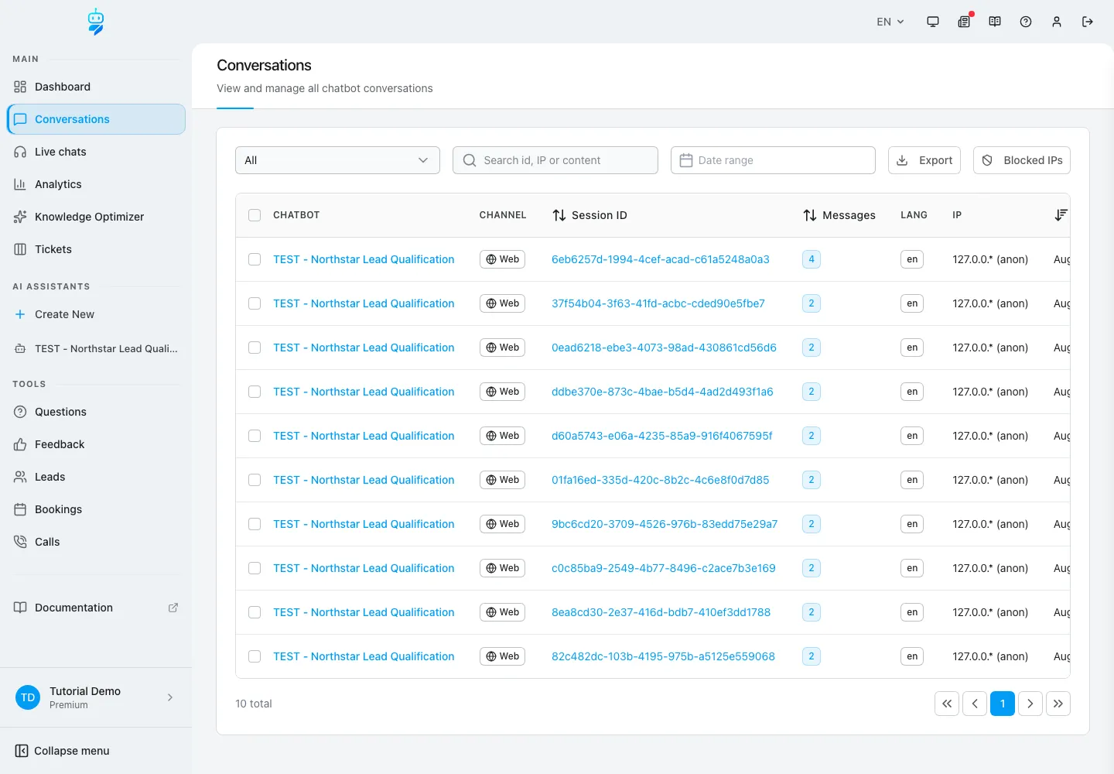1114x774 pixels.
Task: Check the row for session 6eb6257d
Action: click(x=255, y=259)
